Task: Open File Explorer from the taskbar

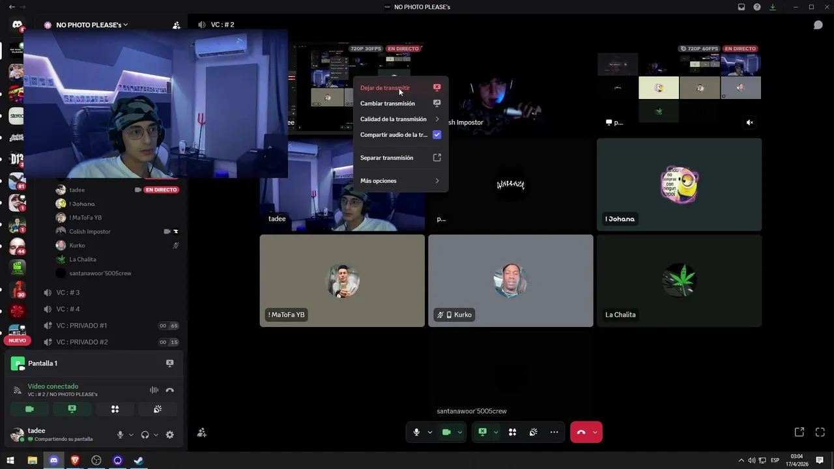Action: [x=32, y=461]
